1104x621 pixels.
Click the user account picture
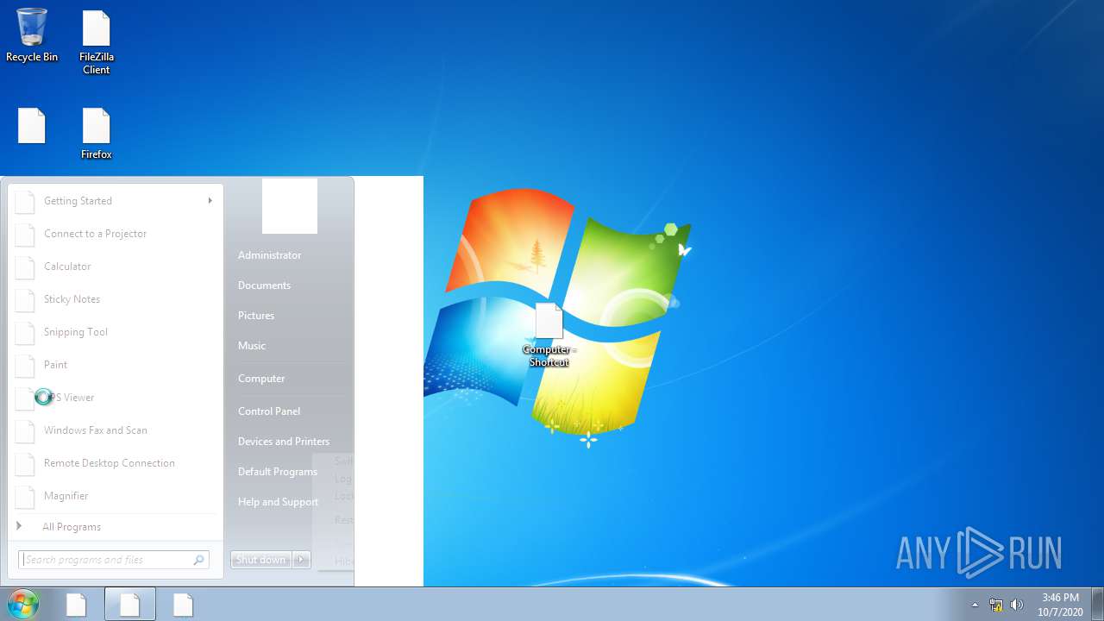(290, 206)
